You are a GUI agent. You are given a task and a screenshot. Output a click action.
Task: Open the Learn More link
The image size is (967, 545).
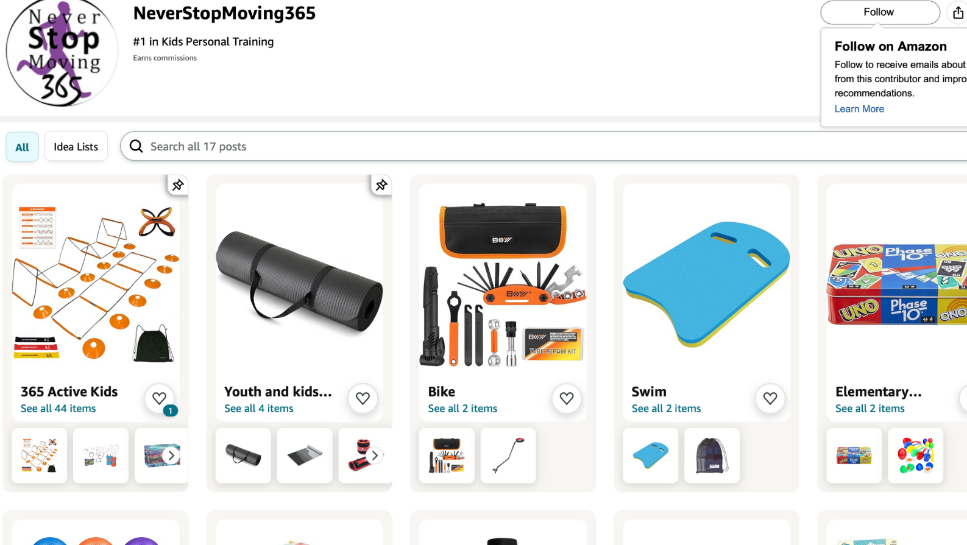pyautogui.click(x=859, y=109)
